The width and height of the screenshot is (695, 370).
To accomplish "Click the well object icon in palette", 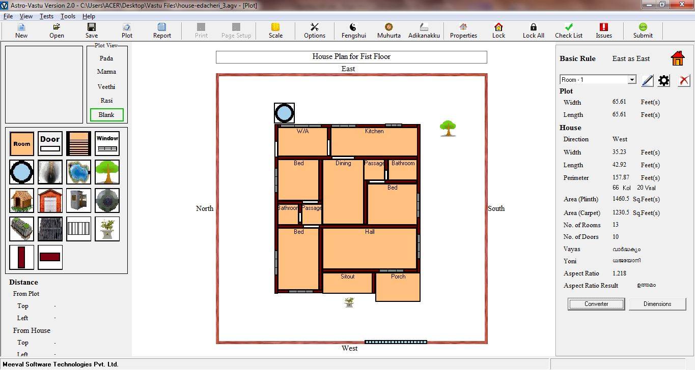I will coord(21,172).
